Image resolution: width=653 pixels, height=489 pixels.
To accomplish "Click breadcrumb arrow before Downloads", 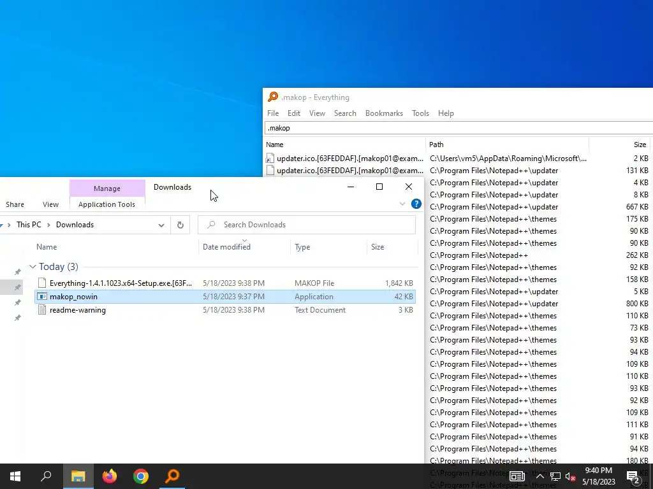I will 48,225.
